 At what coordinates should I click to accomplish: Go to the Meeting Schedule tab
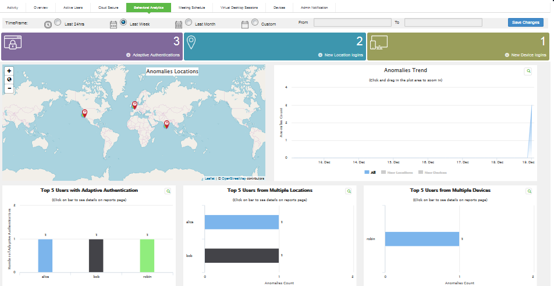(x=190, y=8)
